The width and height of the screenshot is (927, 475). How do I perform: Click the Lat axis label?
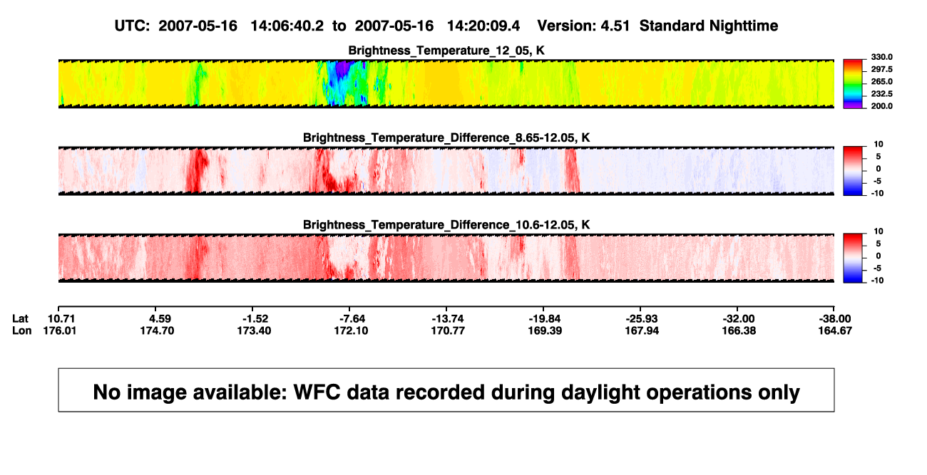pos(21,318)
